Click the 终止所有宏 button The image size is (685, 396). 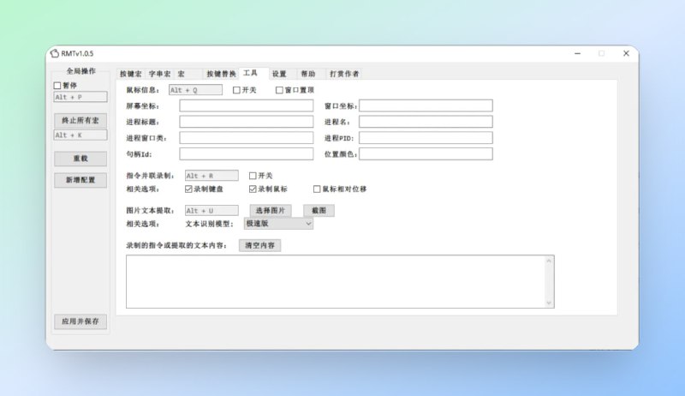(80, 121)
